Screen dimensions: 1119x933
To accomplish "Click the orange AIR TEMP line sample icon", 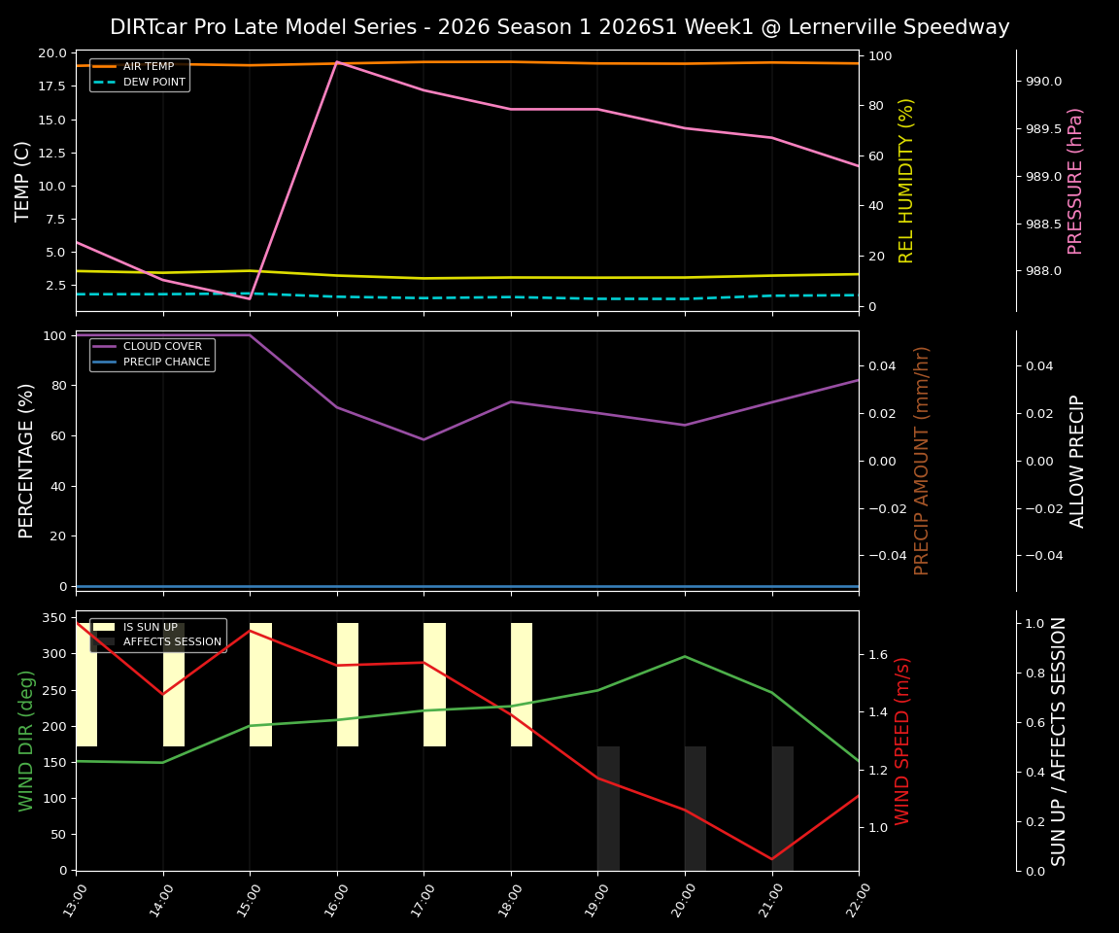I will coord(104,66).
